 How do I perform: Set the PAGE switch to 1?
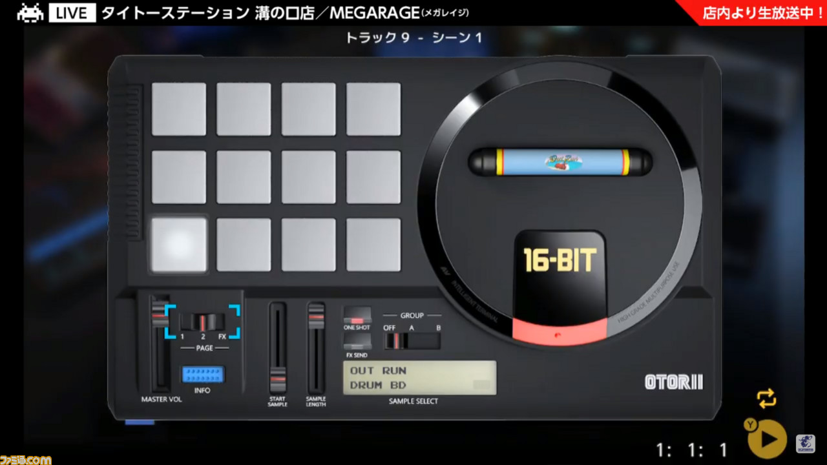coord(182,337)
